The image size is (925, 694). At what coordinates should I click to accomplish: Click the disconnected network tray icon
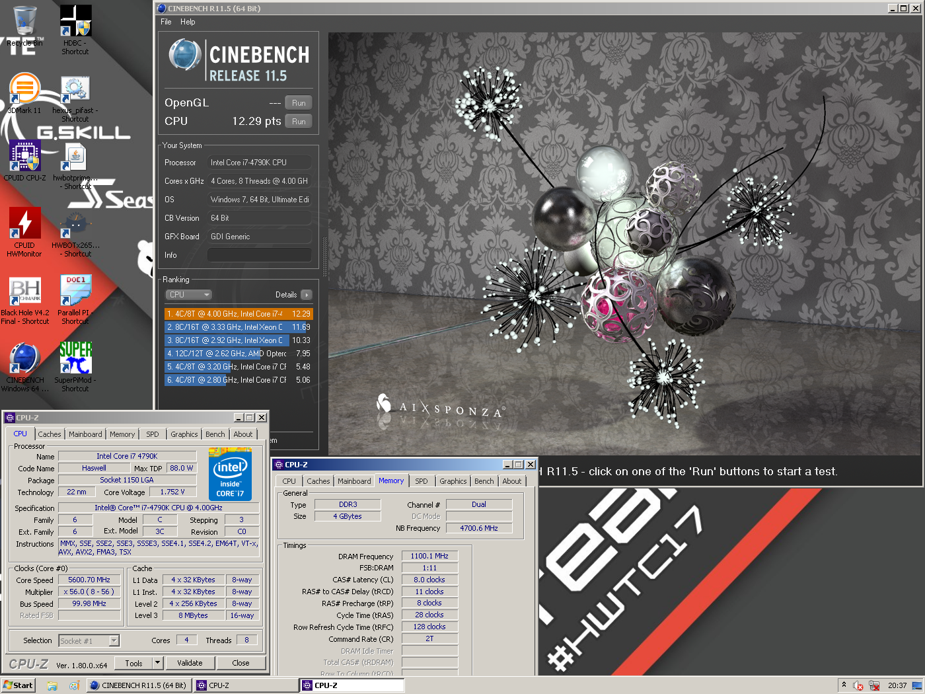874,685
